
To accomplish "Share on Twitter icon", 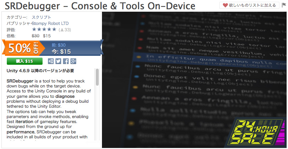I will (58, 61).
